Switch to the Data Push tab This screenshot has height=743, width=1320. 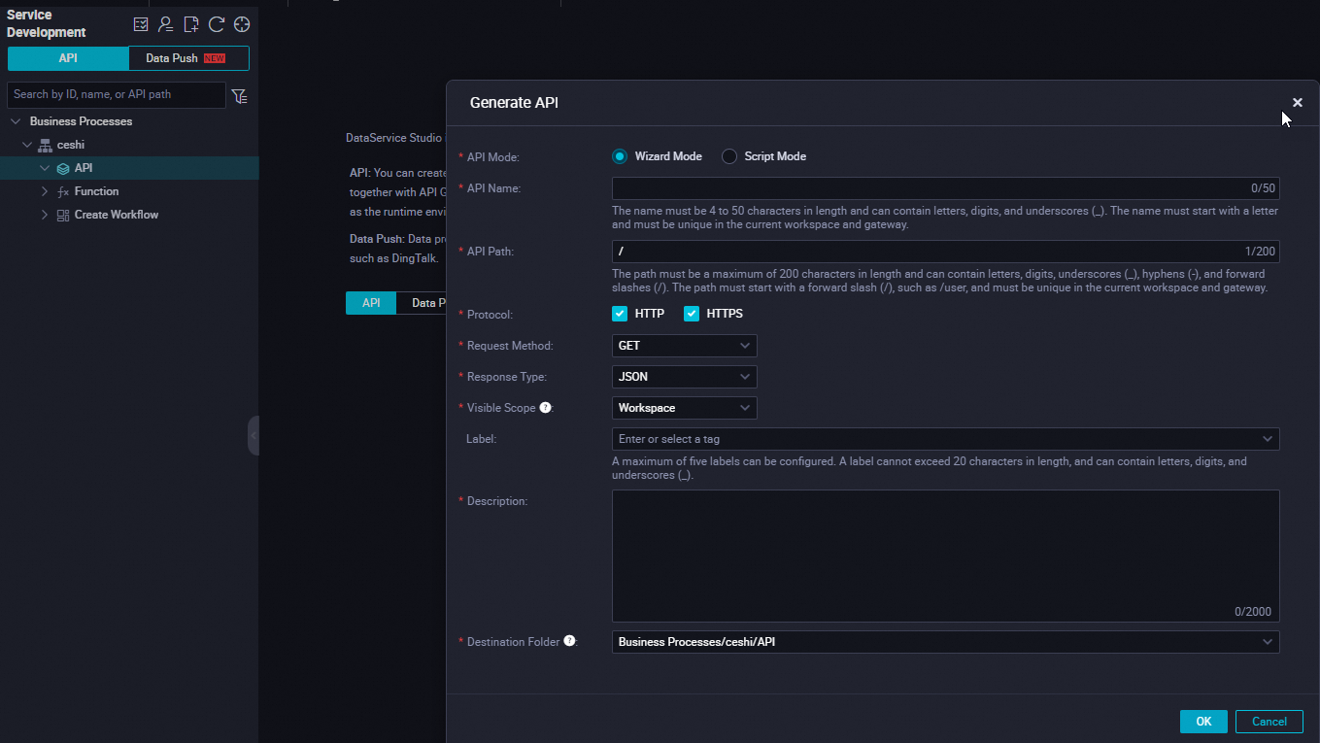tap(187, 57)
